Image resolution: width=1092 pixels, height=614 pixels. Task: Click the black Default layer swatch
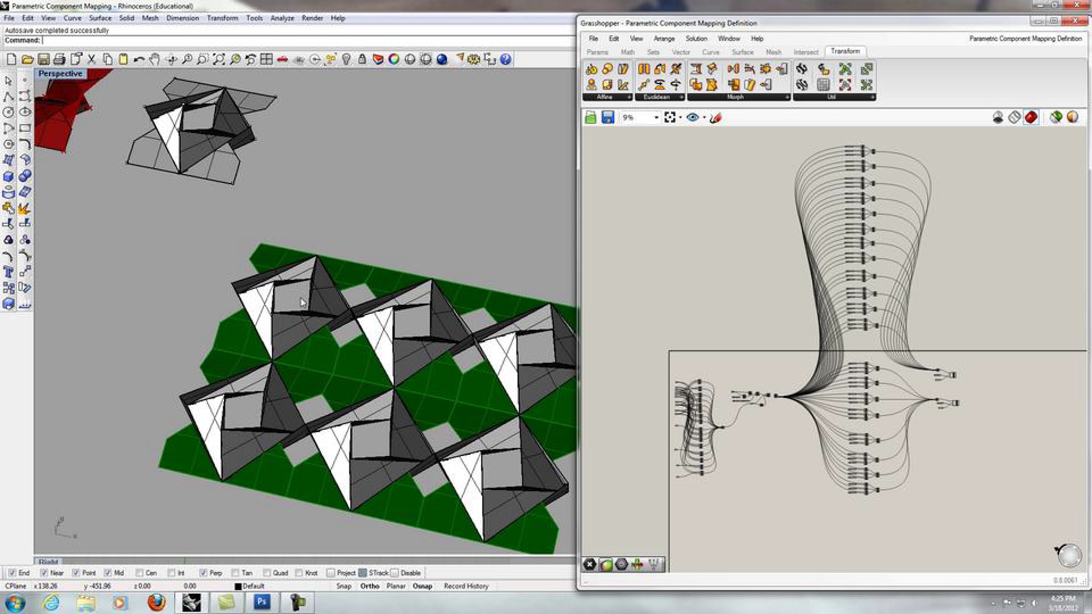(238, 587)
